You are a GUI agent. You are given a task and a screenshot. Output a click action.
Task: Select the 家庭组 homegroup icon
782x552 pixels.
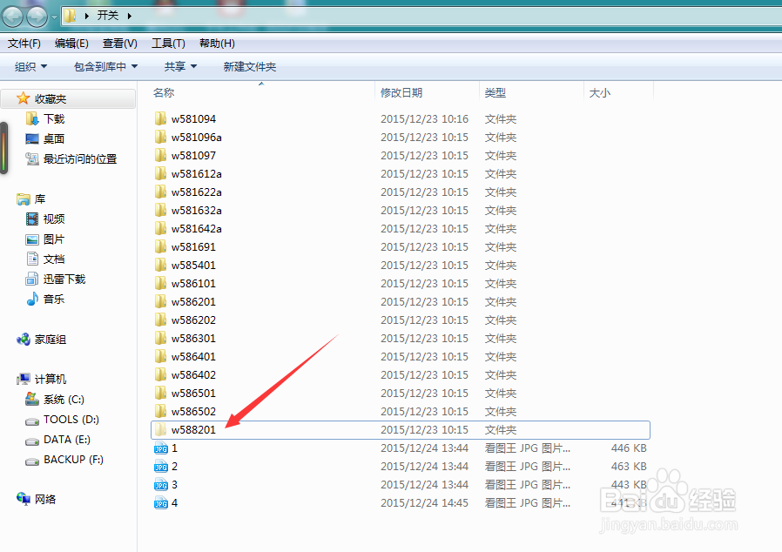click(x=23, y=340)
